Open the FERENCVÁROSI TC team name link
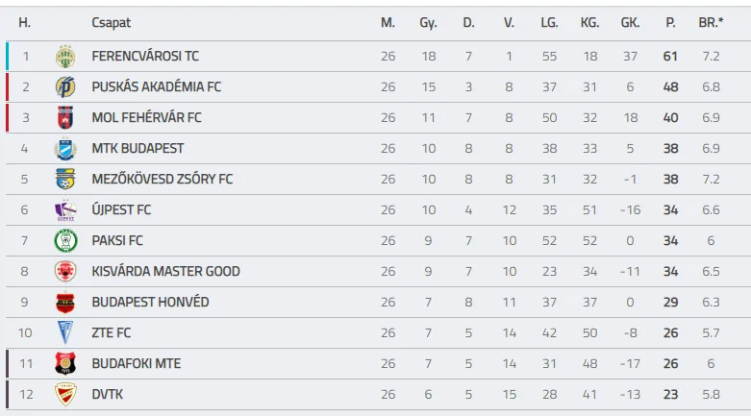Viewport: 751px width, 416px height. (145, 57)
